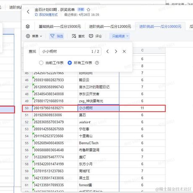The image size is (193, 193).
Task: Close the find panel
Action: [x=124, y=52]
